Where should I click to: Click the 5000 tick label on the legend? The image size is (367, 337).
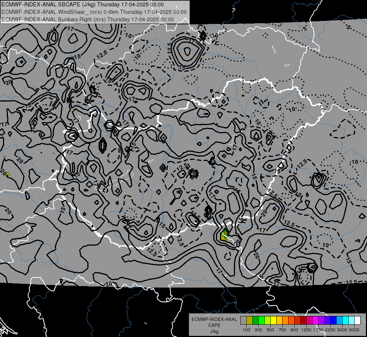pyautogui.click(x=354, y=330)
